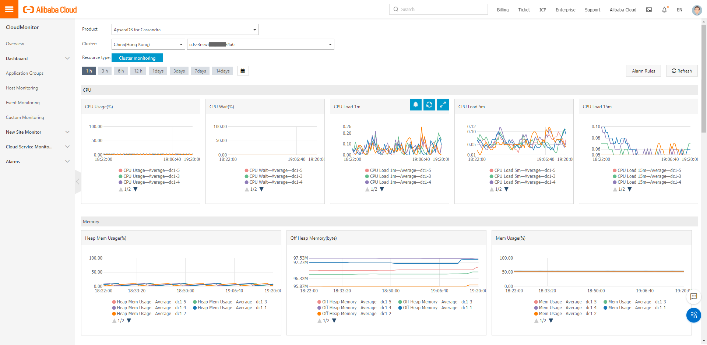
Task: Go to next legend page in CPU Usage chart
Action: coord(136,189)
